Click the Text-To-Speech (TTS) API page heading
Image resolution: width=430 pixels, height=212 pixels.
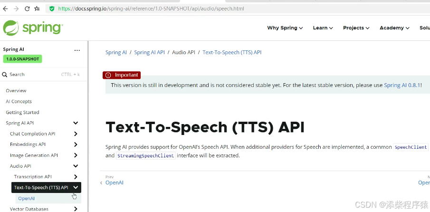(205, 127)
